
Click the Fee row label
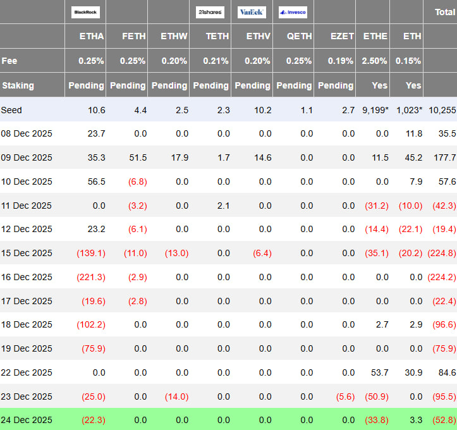[x=9, y=61]
